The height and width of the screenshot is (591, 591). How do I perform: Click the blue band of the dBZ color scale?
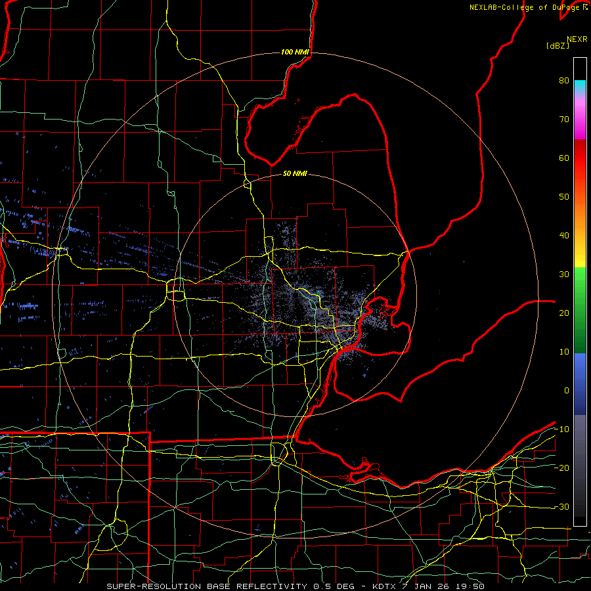(x=580, y=383)
